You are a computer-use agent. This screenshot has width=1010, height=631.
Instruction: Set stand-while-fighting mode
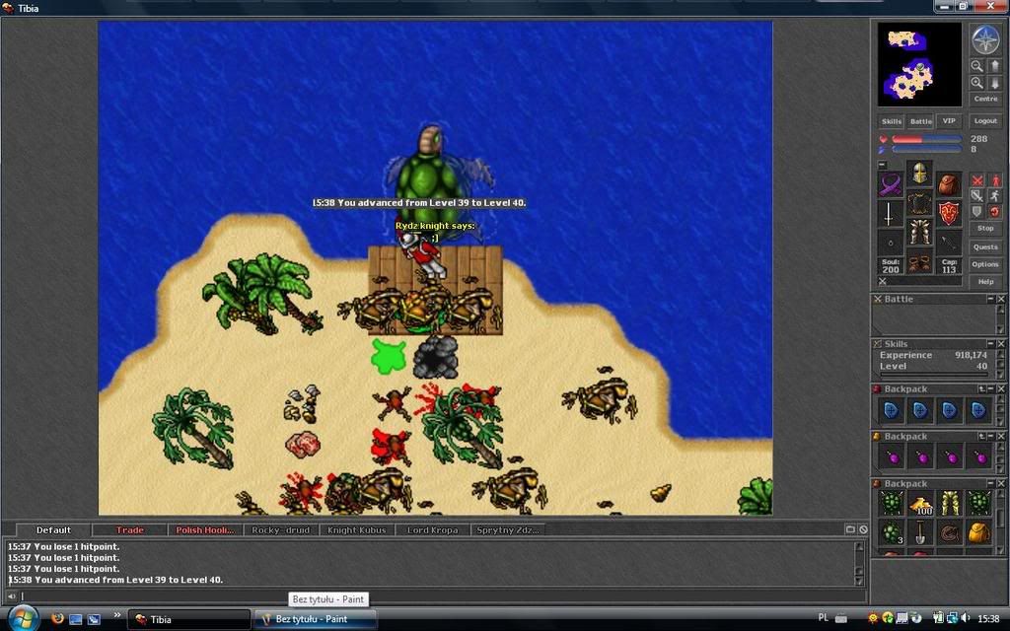[x=994, y=181]
